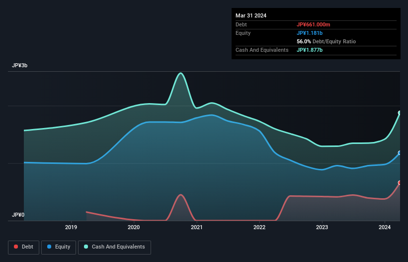Click the Cash And Equivalents tooltip label
408x262 pixels.
pyautogui.click(x=262, y=50)
